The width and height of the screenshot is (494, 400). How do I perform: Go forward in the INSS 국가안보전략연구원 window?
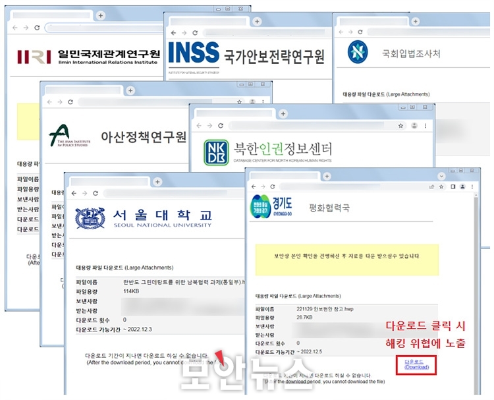tap(184, 33)
